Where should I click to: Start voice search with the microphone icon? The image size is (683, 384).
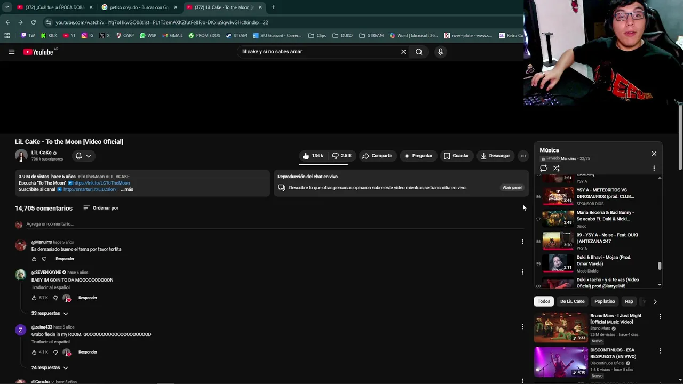coord(440,52)
